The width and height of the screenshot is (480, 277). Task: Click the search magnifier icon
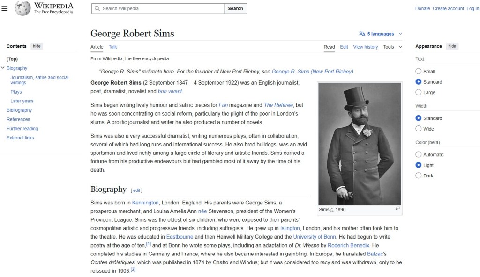(x=97, y=8)
